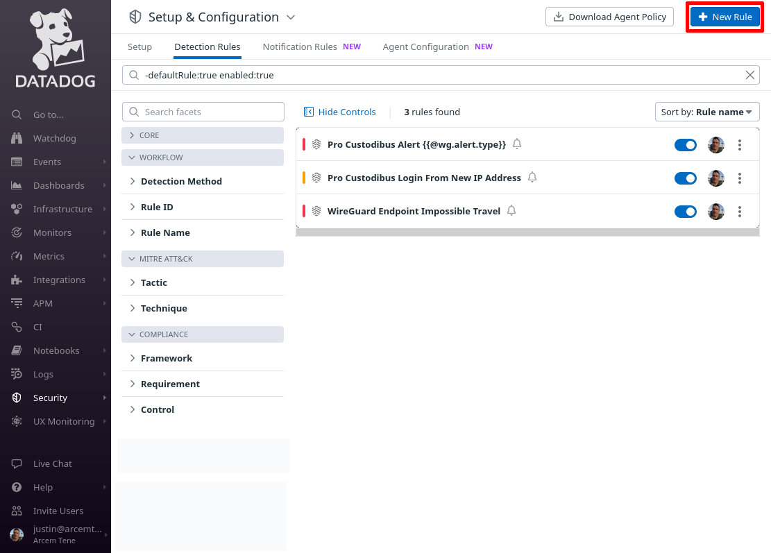
Task: Switch to the Setup tab
Action: tap(139, 46)
